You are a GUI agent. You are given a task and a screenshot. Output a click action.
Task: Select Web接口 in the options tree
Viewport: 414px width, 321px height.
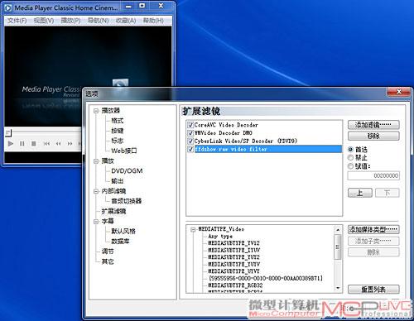click(124, 151)
